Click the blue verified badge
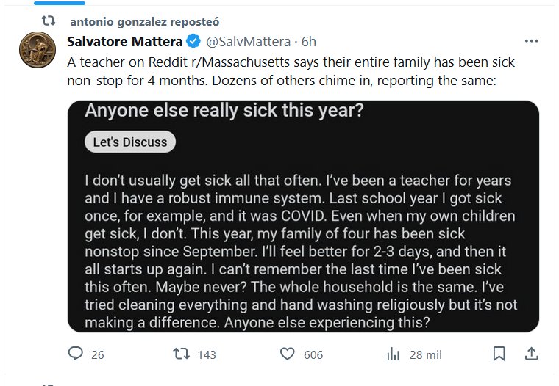Viewport: 559px width, 386px height. (191, 41)
